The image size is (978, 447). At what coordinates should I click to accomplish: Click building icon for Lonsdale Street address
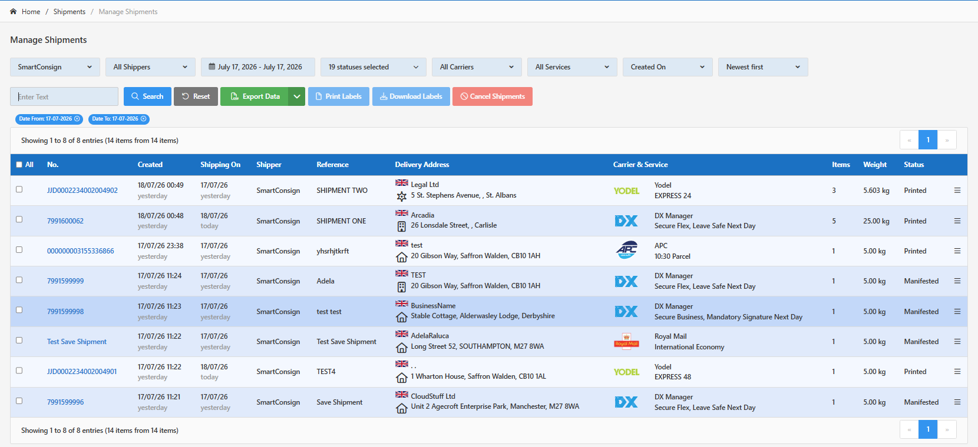pyautogui.click(x=402, y=226)
